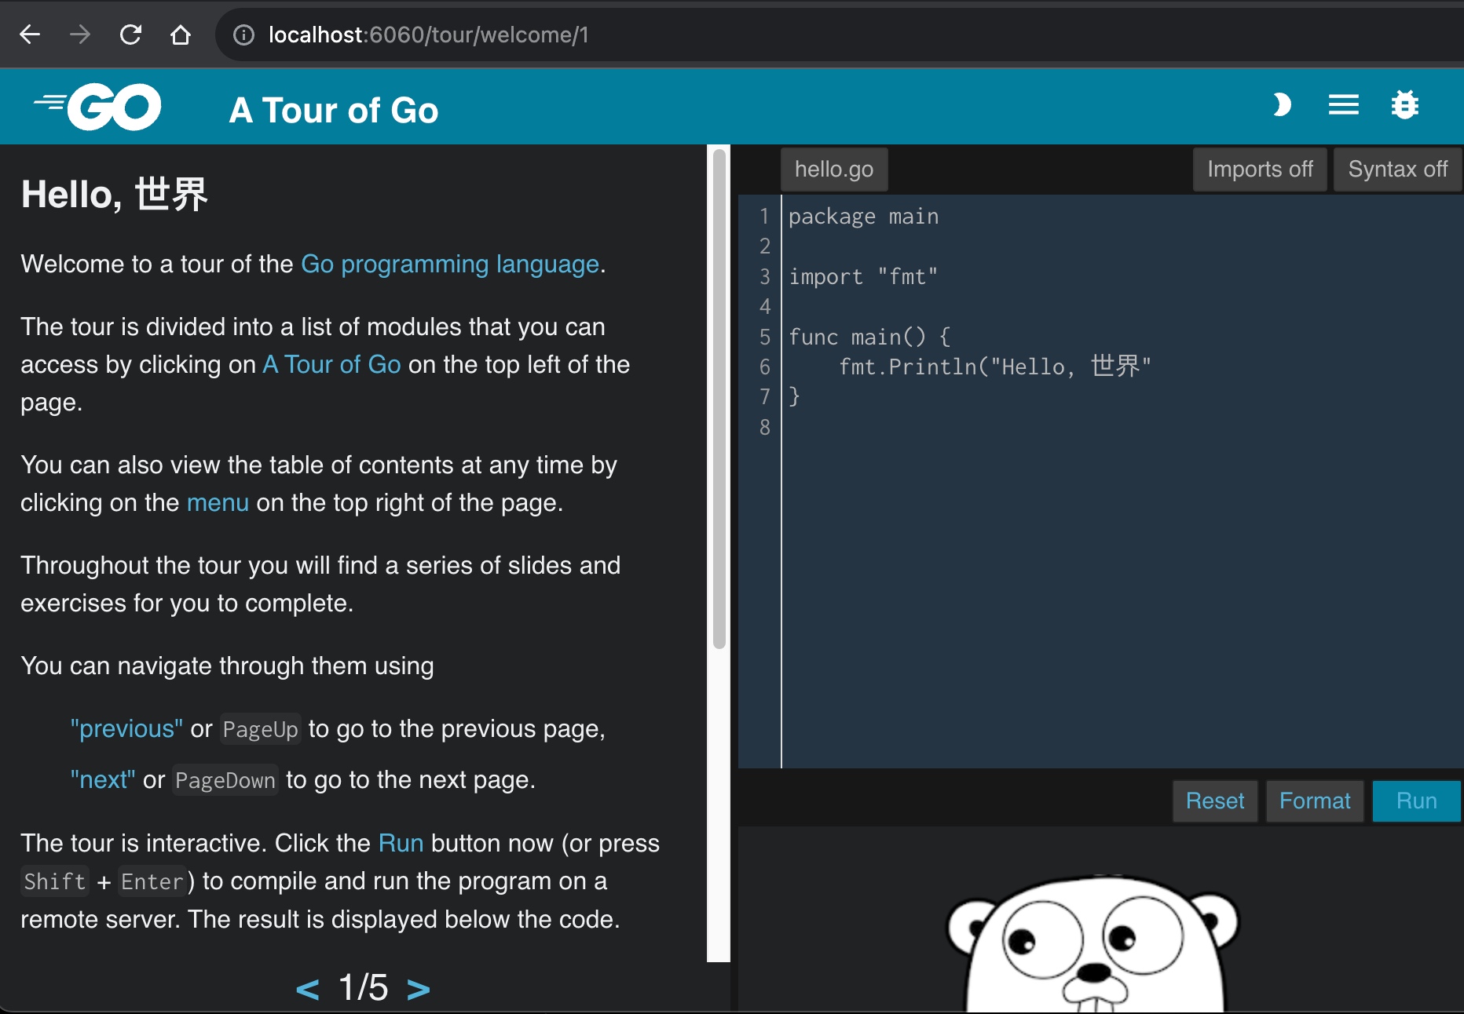Click the browser forward arrow

coord(79,34)
